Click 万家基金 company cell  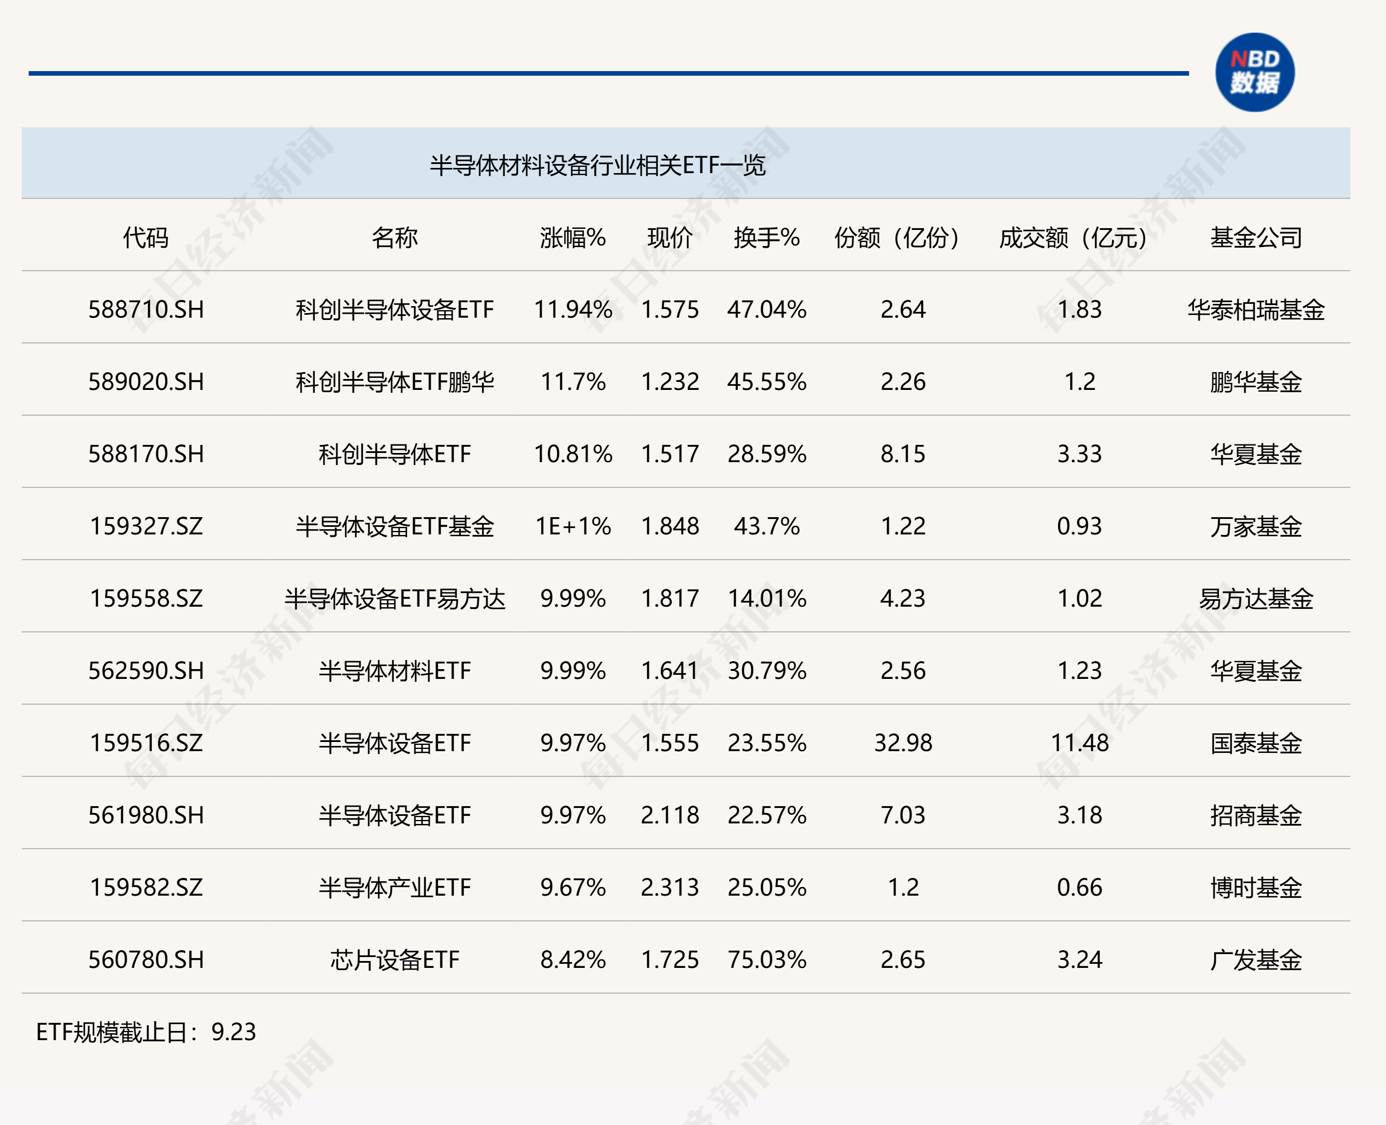[x=1256, y=526]
